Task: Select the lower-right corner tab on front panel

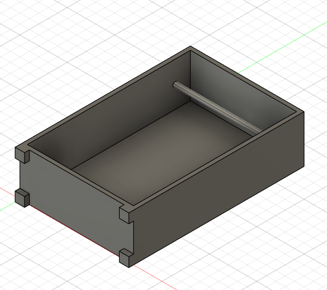Action: pyautogui.click(x=126, y=258)
